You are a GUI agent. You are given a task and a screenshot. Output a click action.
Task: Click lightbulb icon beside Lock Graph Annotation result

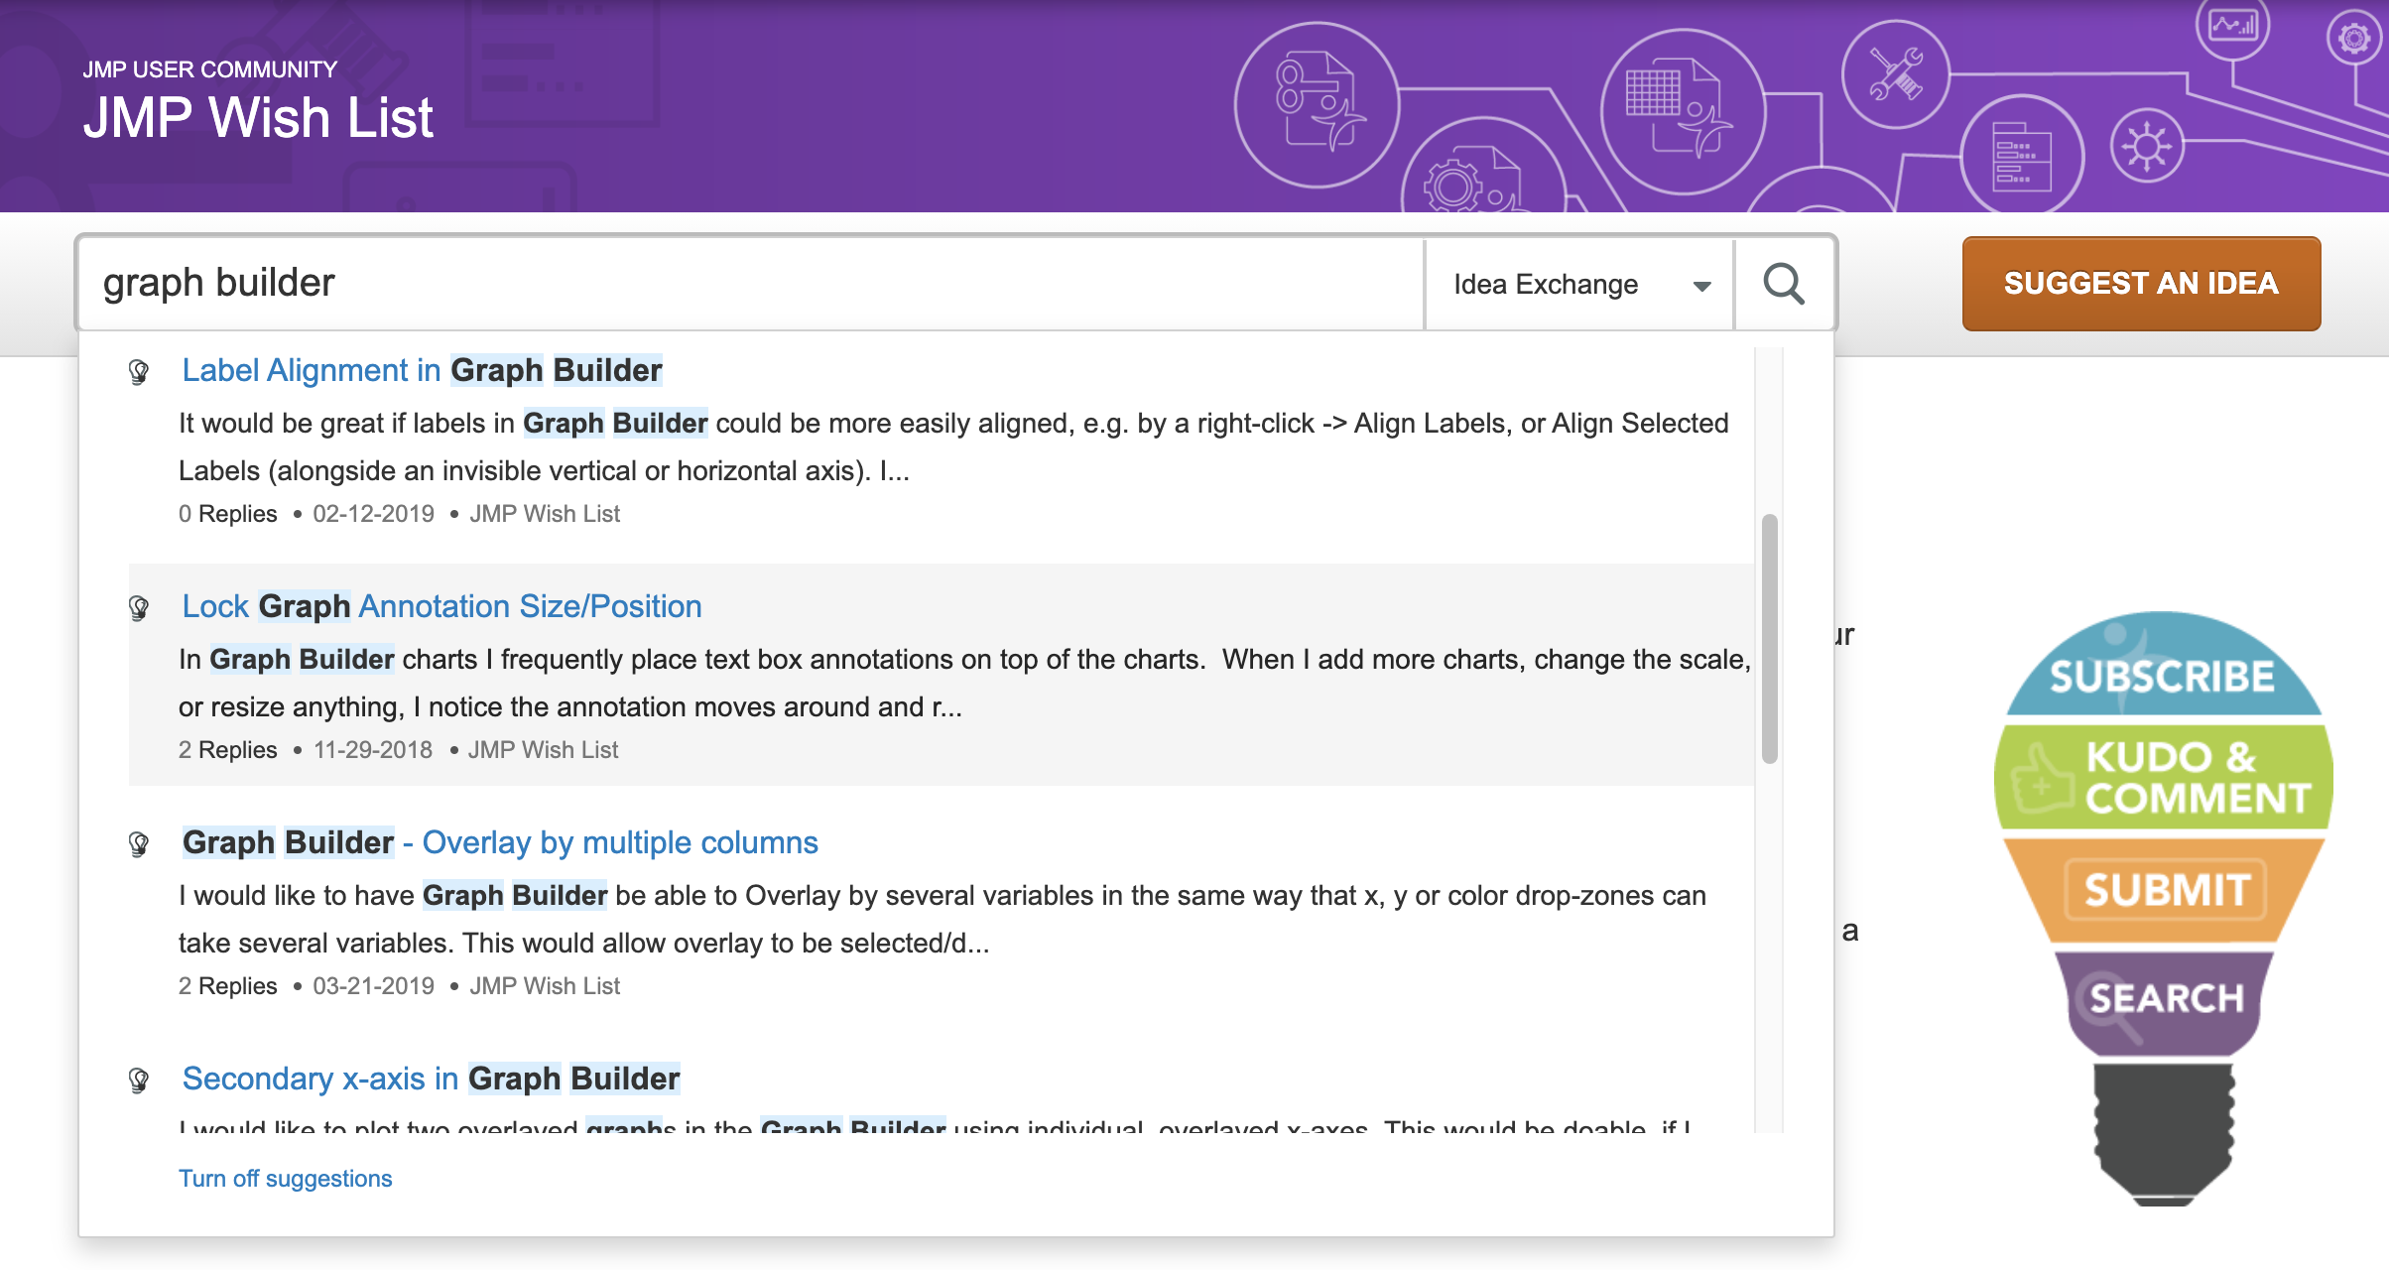[x=139, y=607]
